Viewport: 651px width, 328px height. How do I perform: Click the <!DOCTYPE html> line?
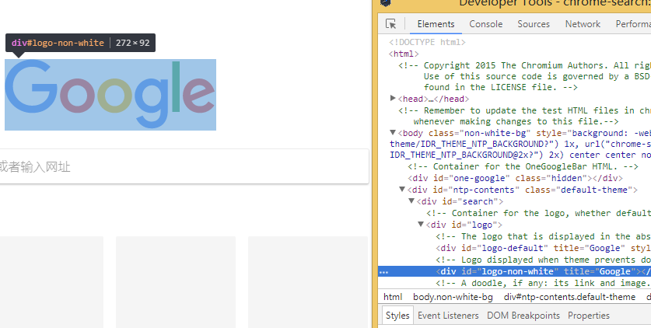(x=427, y=42)
